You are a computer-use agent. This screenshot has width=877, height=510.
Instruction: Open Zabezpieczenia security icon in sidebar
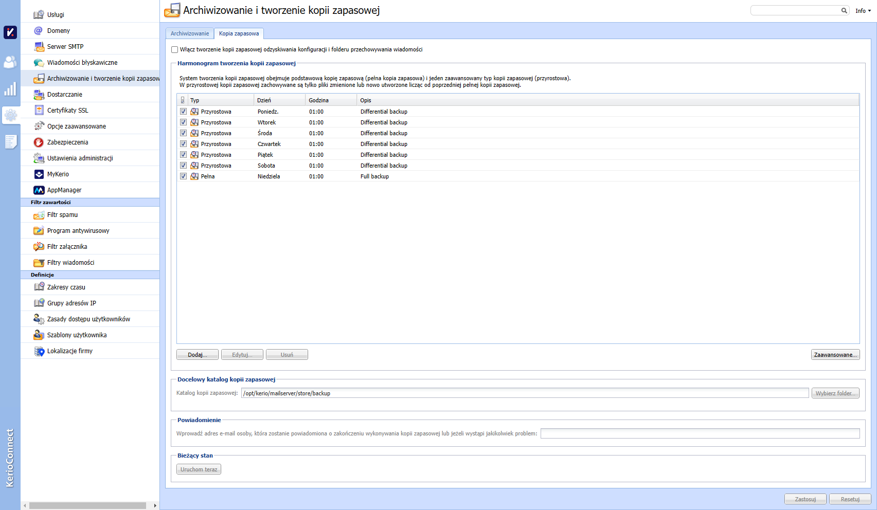(x=39, y=142)
